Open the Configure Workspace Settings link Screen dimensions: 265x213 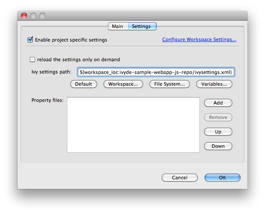point(199,39)
